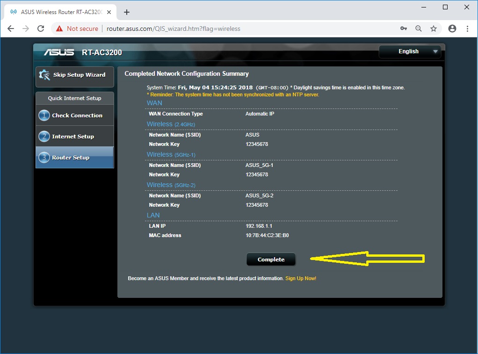This screenshot has height=354, width=478.
Task: Bookmark this page with the star icon
Action: tap(434, 29)
